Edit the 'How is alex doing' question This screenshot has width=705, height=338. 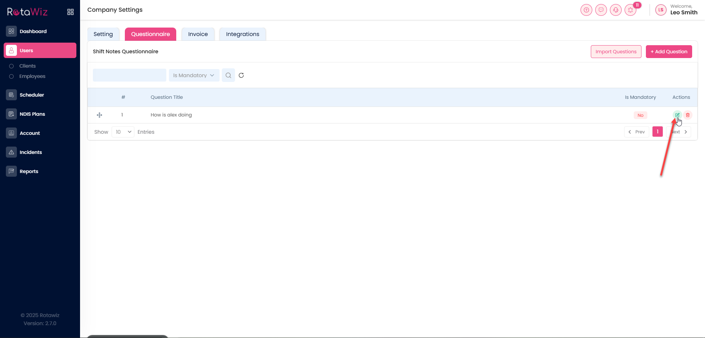(x=677, y=115)
